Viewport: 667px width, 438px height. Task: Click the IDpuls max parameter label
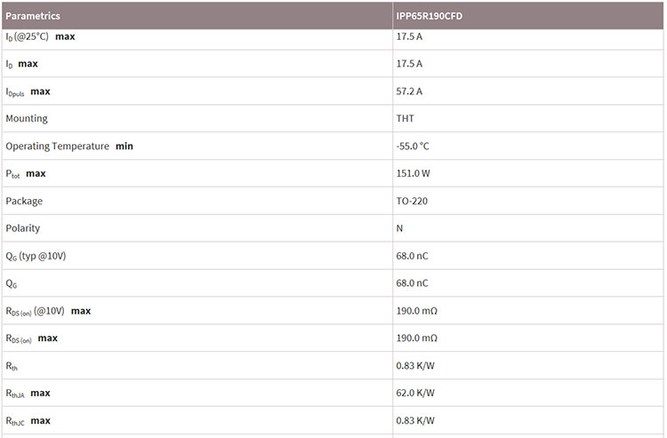[28, 92]
